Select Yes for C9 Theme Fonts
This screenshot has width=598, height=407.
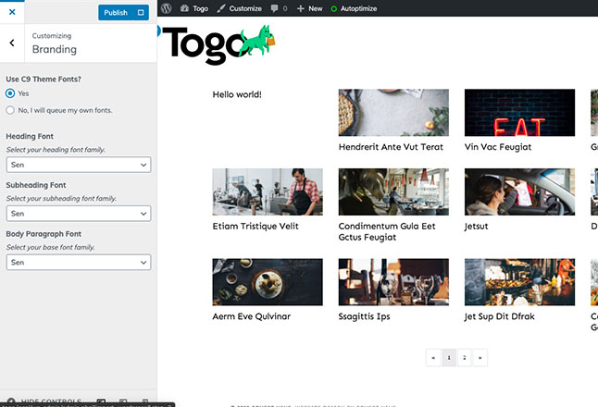coord(10,93)
